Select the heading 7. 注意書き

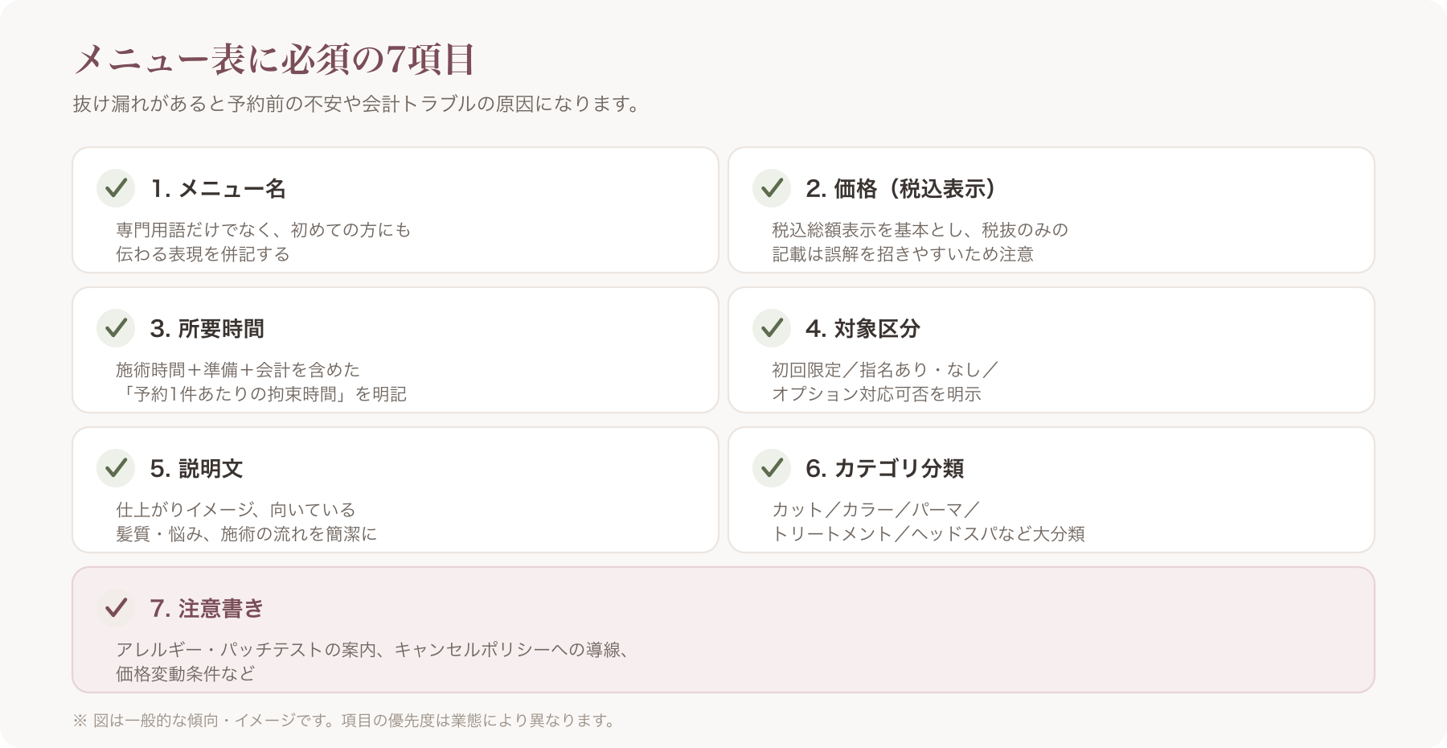pyautogui.click(x=207, y=609)
